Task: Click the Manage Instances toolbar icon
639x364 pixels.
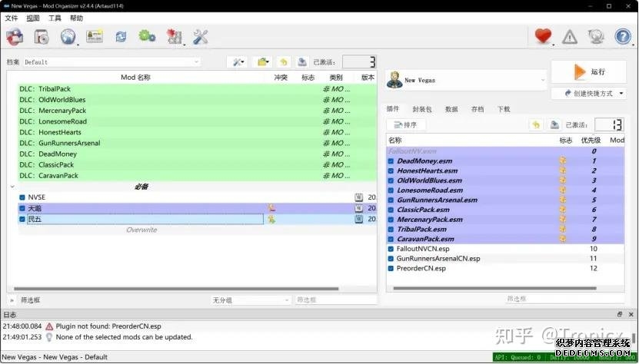Action: [15, 36]
